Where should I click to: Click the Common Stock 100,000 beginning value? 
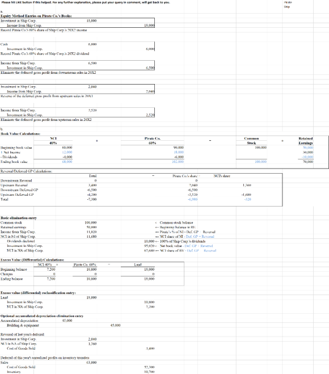[261, 148]
